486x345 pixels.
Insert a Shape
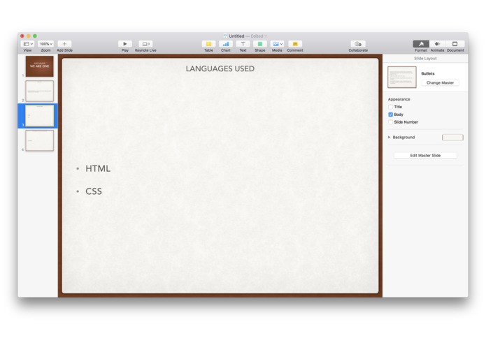click(260, 44)
